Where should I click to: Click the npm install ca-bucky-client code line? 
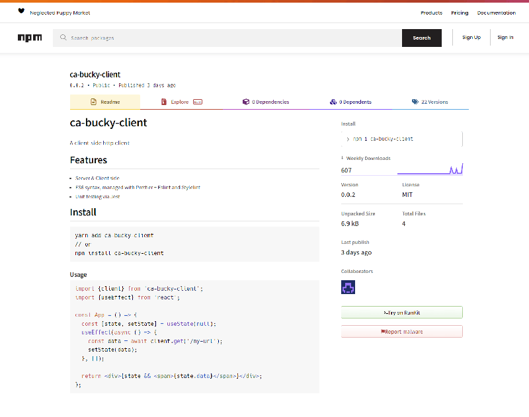119,253
